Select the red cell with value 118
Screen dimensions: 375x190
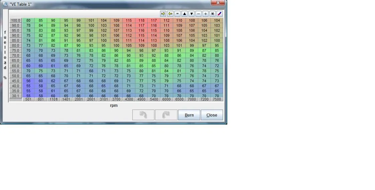tap(141, 20)
